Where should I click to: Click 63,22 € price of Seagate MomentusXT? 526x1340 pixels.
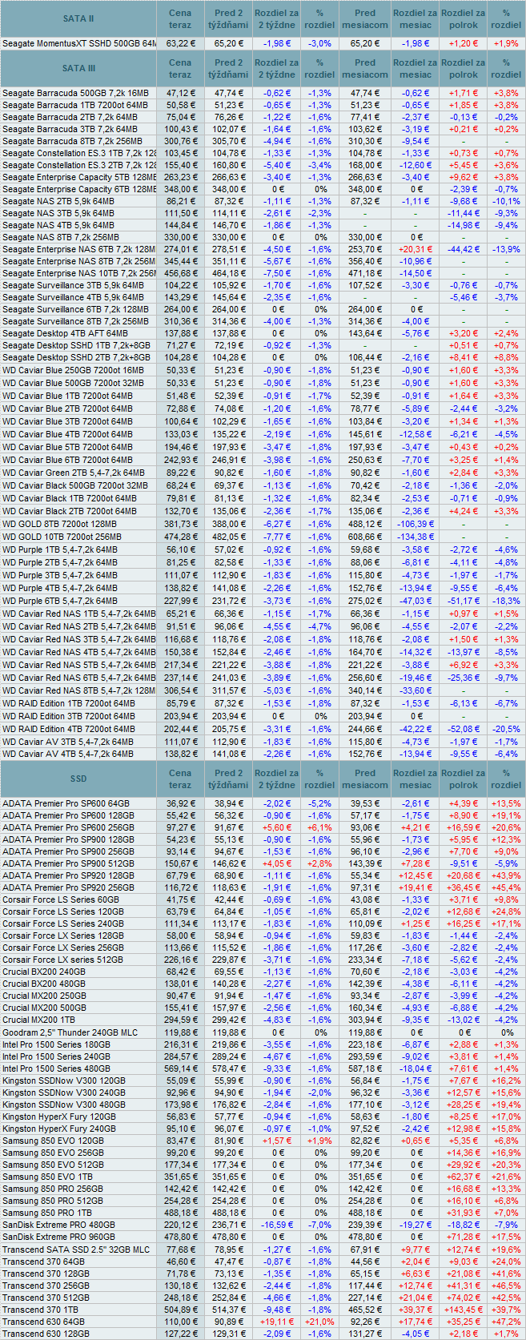tap(180, 43)
